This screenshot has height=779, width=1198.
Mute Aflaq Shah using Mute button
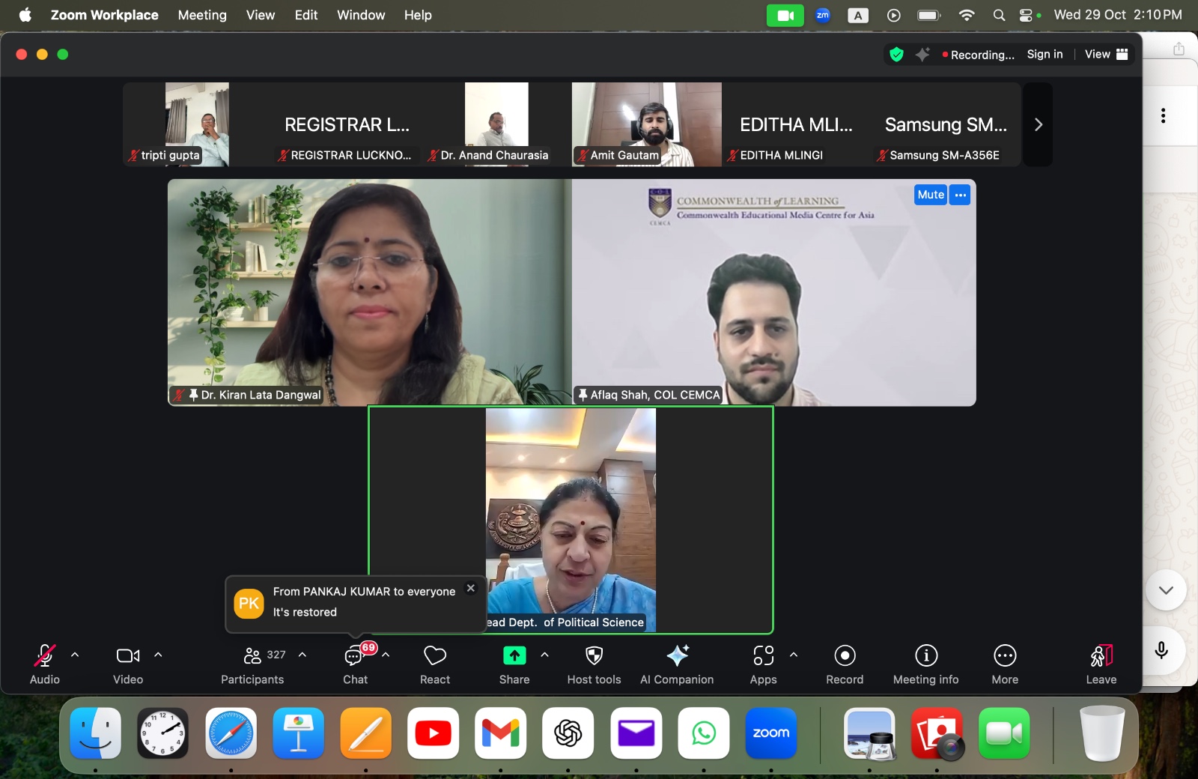point(930,195)
